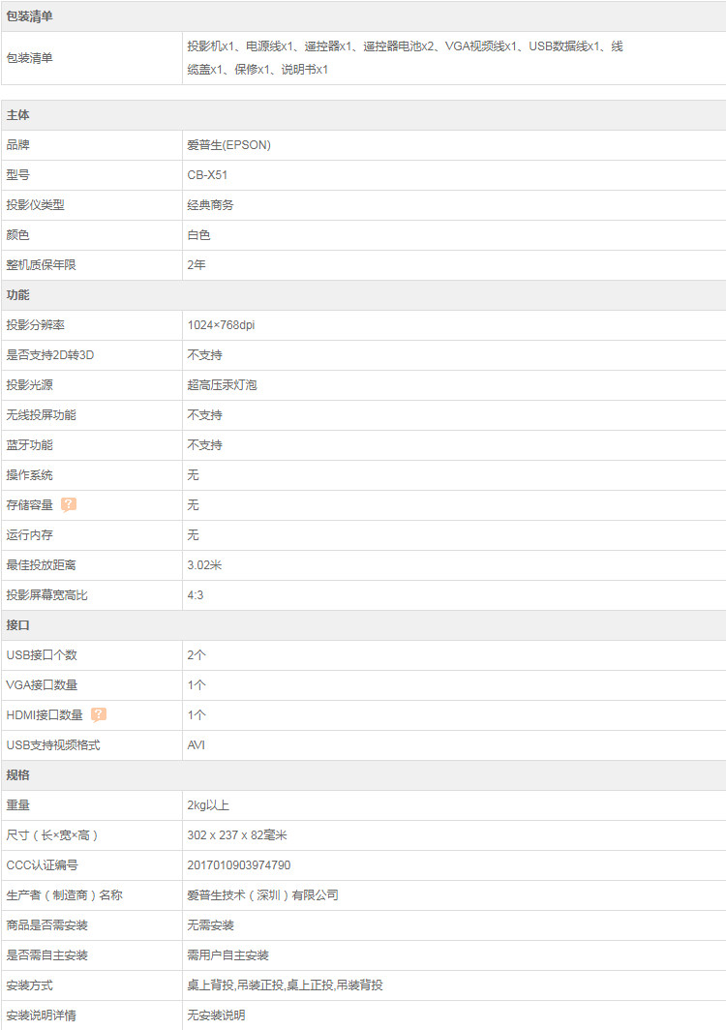
Task: Select the CCC number 2017010903974790
Action: pyautogui.click(x=238, y=865)
